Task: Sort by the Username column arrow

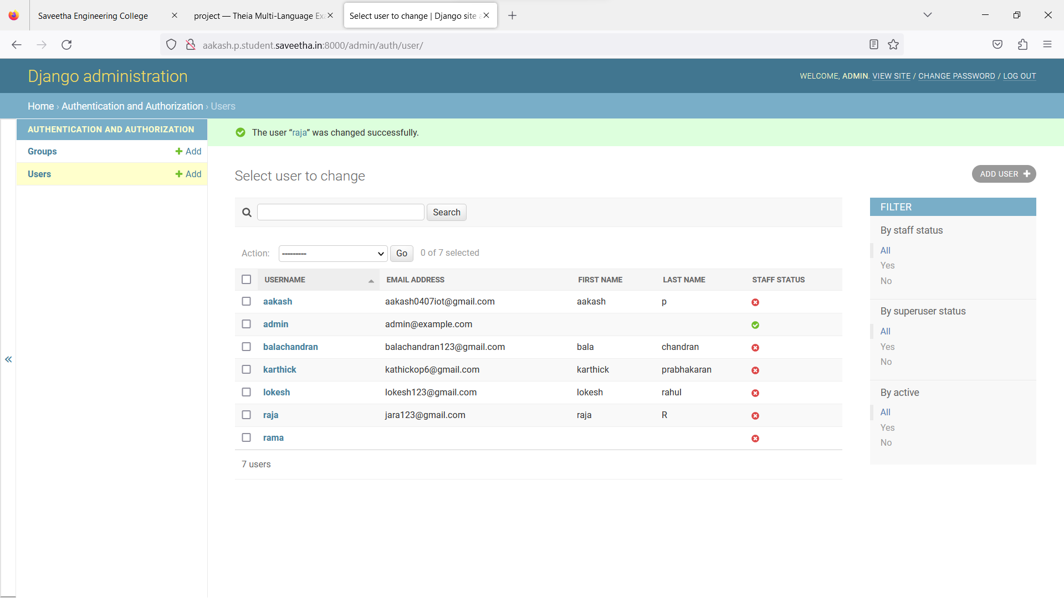Action: (x=371, y=281)
